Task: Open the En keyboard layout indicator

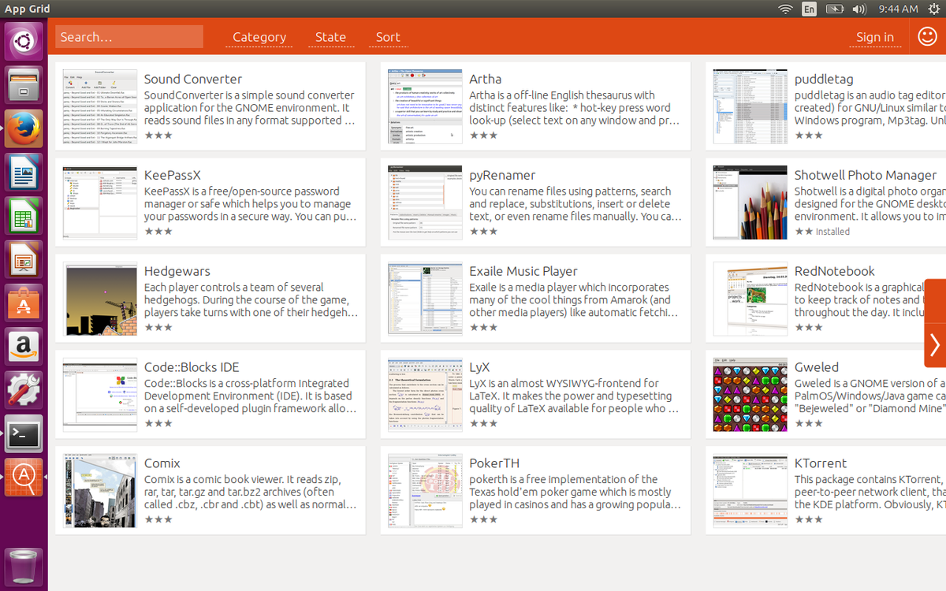Action: click(x=810, y=9)
